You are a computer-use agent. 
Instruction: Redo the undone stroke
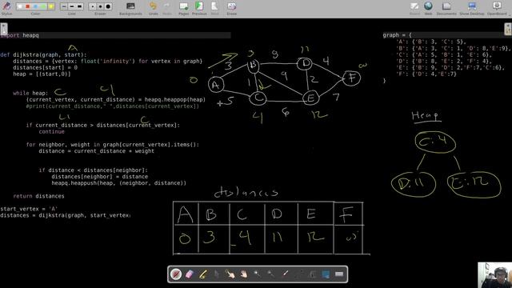(x=167, y=8)
